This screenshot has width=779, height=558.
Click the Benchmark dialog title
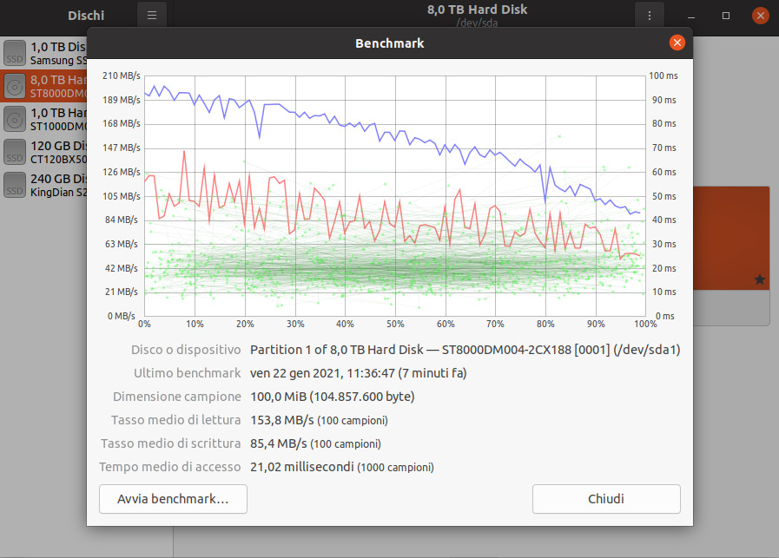[x=389, y=43]
